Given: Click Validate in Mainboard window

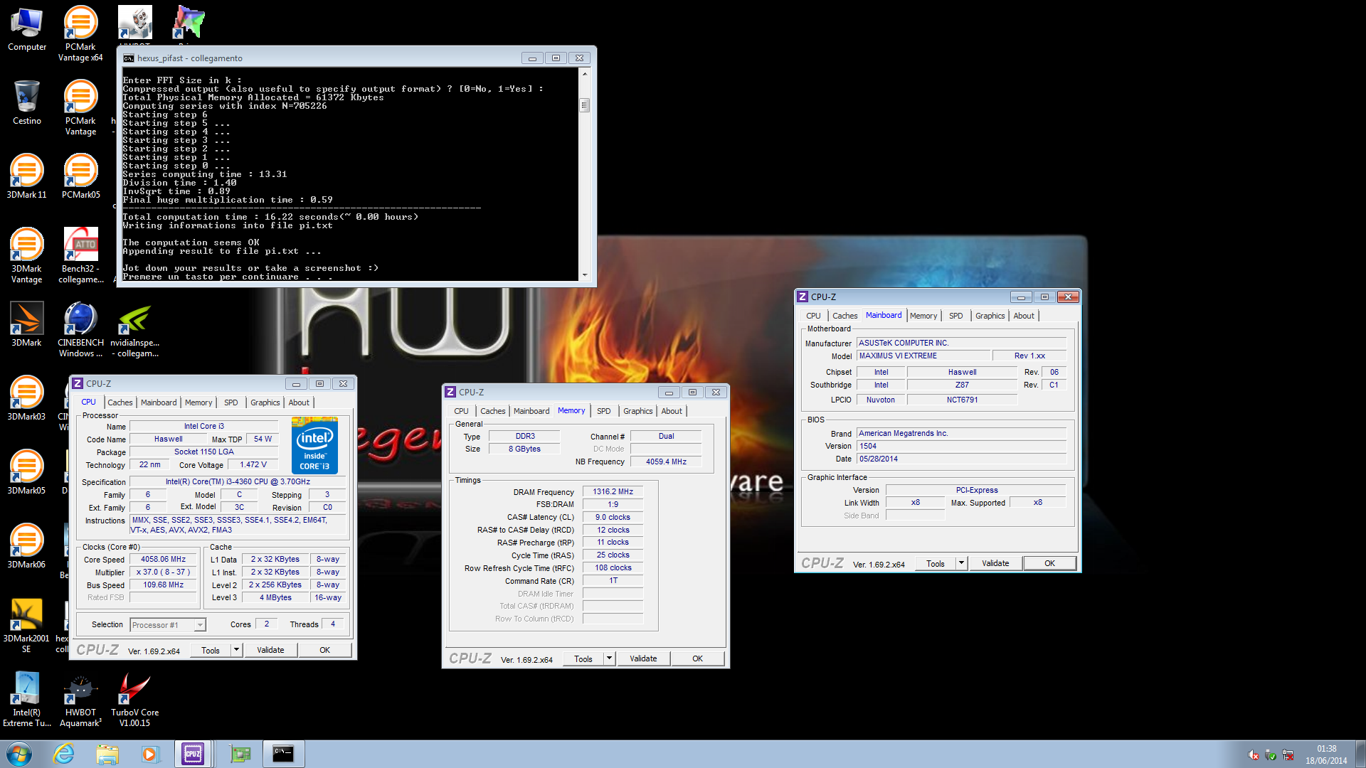Looking at the screenshot, I should pos(995,563).
